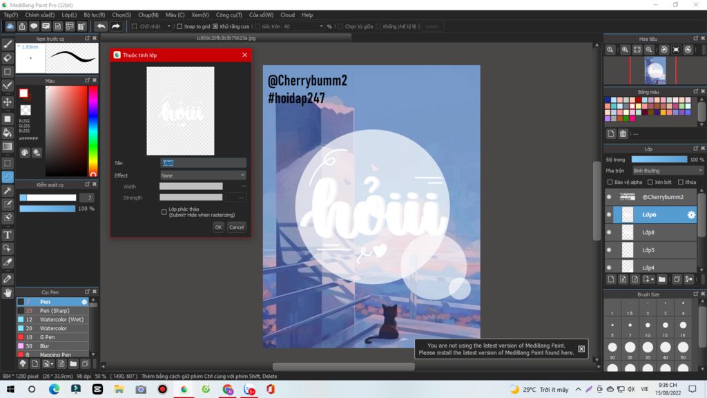Fit canvas to window in navigator
The height and width of the screenshot is (398, 707).
click(x=637, y=50)
